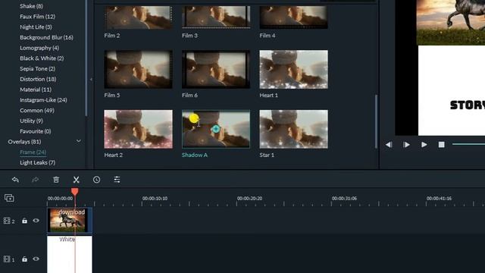
Task: Step back to previous frame
Action: pyautogui.click(x=389, y=145)
